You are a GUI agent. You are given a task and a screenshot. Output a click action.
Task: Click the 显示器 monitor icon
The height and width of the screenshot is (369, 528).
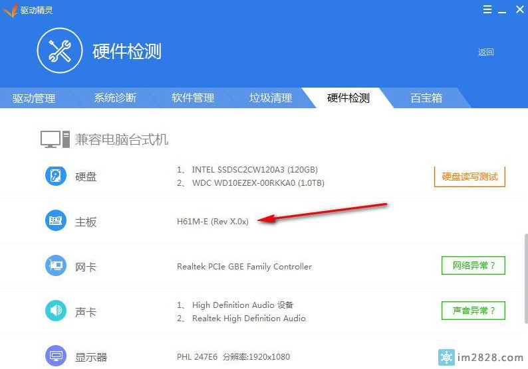tap(55, 356)
